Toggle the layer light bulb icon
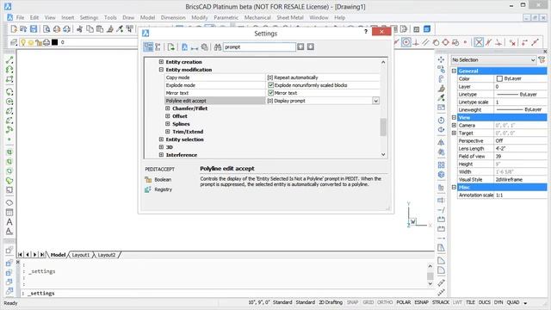 [23, 42]
